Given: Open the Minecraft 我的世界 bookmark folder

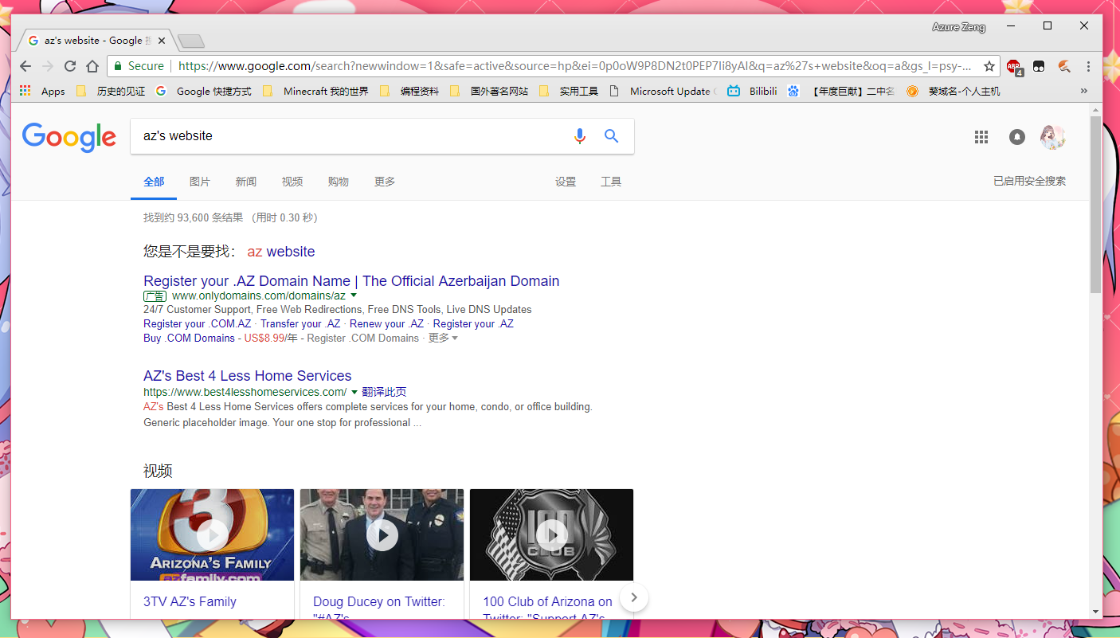Looking at the screenshot, I should pos(315,91).
